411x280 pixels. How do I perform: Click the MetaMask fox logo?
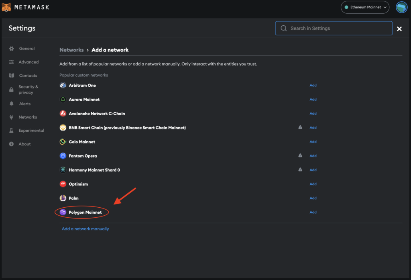click(x=6, y=7)
